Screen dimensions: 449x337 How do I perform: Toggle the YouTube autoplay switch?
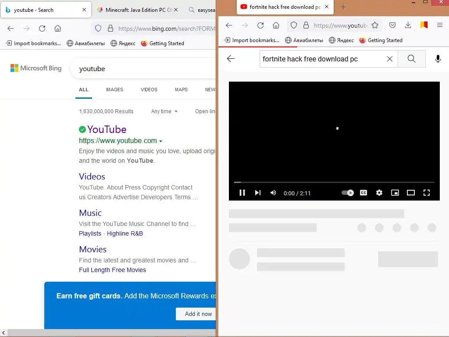coord(348,193)
